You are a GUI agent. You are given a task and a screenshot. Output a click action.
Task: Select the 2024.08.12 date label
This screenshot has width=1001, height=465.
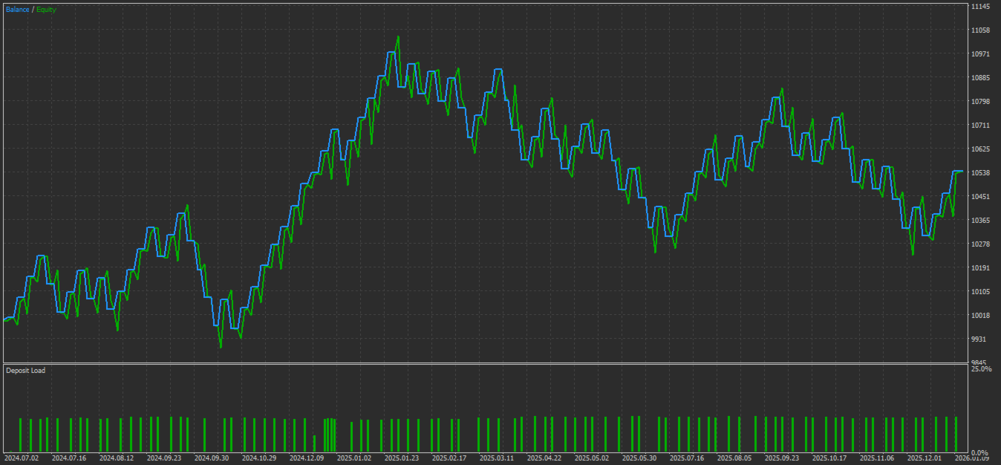coord(117,458)
